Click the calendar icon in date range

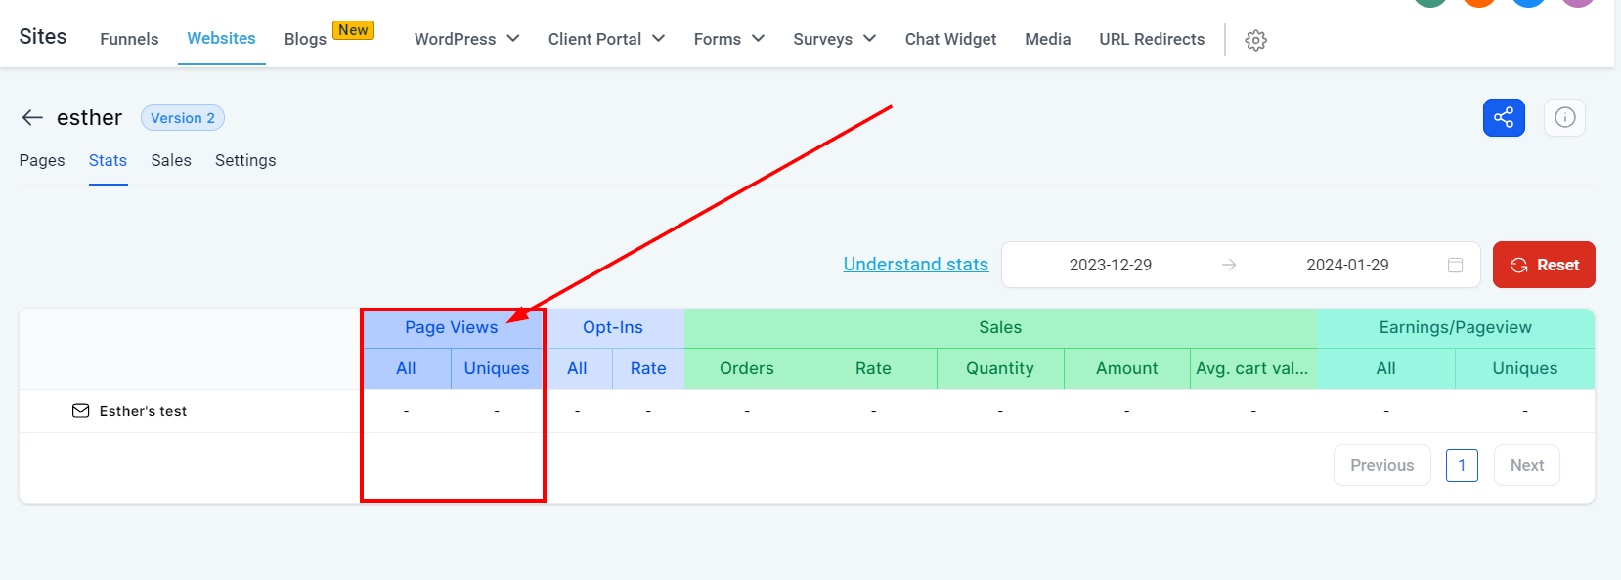click(x=1455, y=266)
